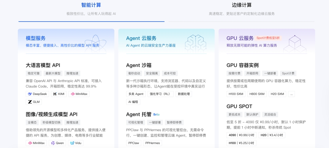Open the 大语言模型 API heading link
Screen dimensions: 329x148
tap(43, 65)
